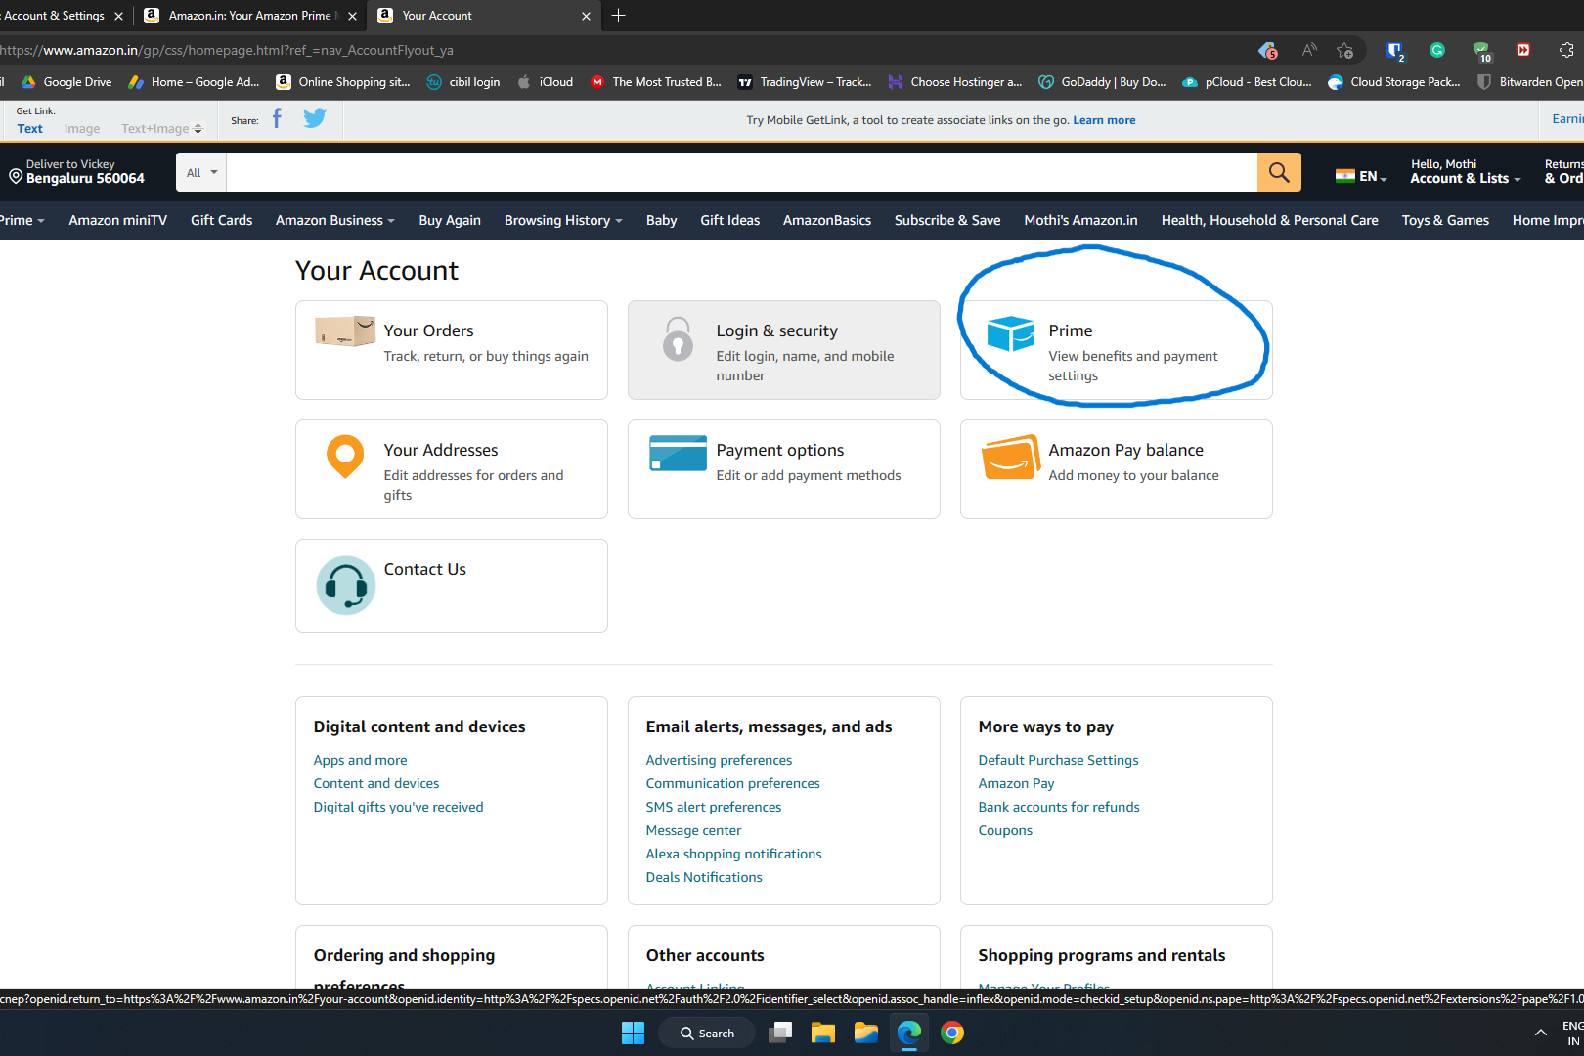Switch to Amazon Prime browser tab
This screenshot has width=1584, height=1056.
[249, 16]
